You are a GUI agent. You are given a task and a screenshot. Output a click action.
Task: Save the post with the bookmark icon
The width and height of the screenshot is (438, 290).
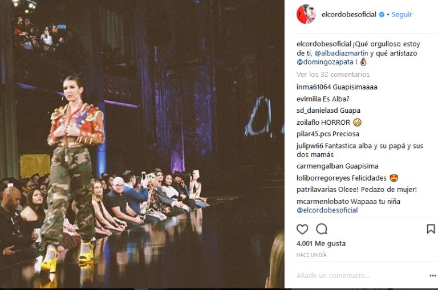(431, 229)
